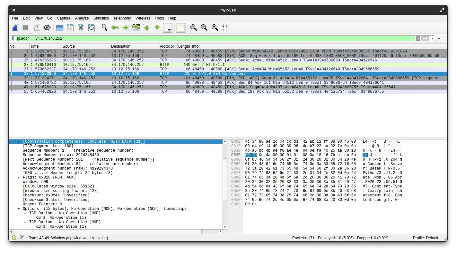Start capture with the shark fin icon
The height and width of the screenshot is (254, 456).
click(x=15, y=28)
